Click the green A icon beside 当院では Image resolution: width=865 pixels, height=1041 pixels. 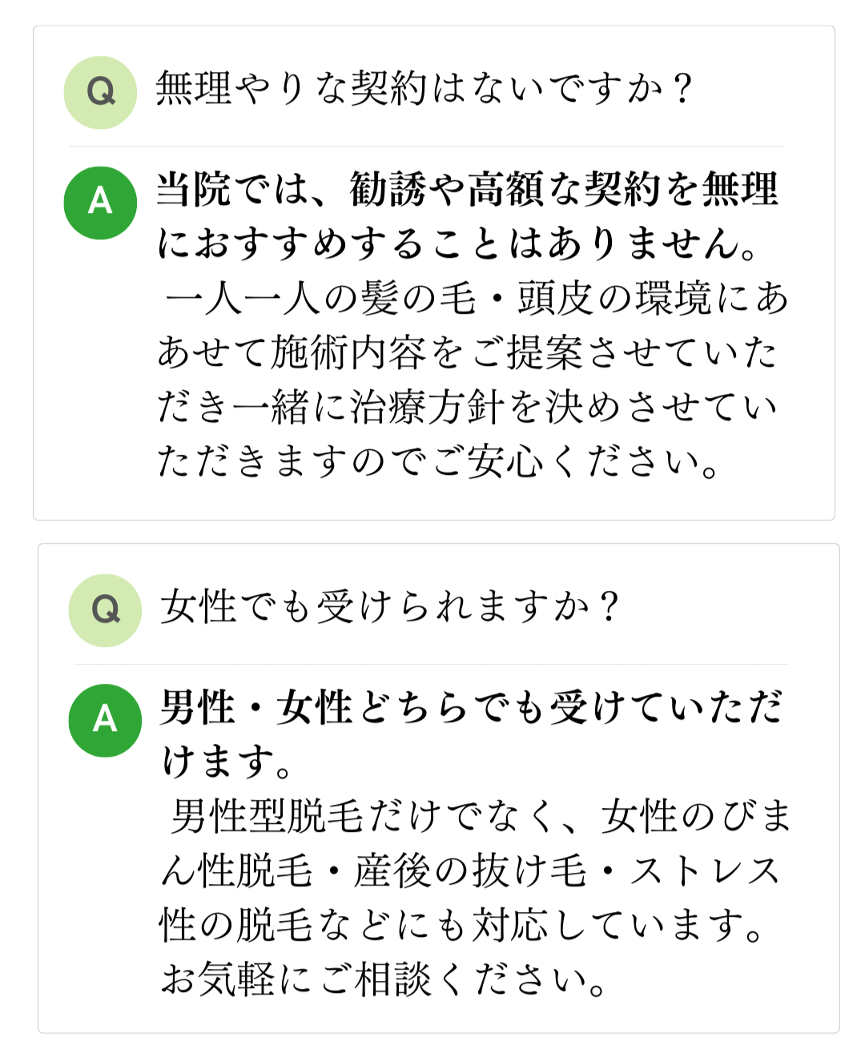pos(100,203)
